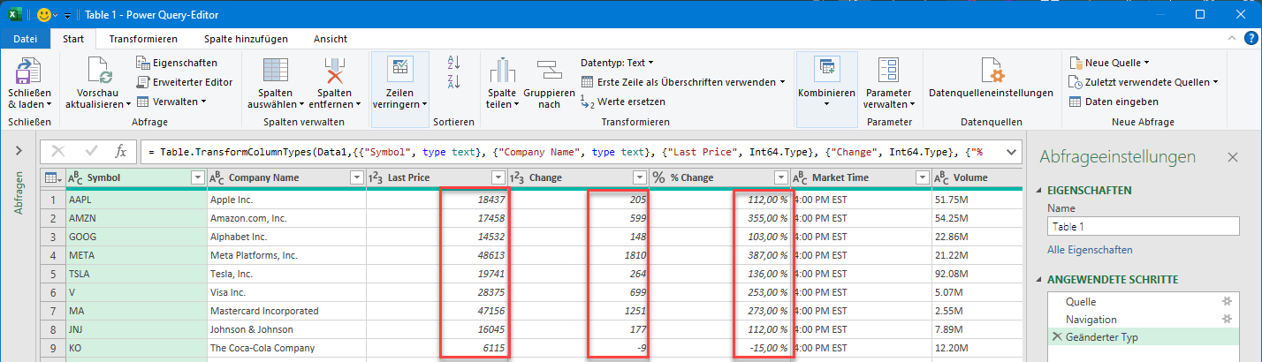Sort ascending with the A-Z icon

click(x=454, y=62)
